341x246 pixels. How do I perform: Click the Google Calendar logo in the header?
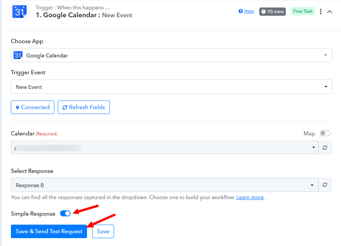(20, 12)
